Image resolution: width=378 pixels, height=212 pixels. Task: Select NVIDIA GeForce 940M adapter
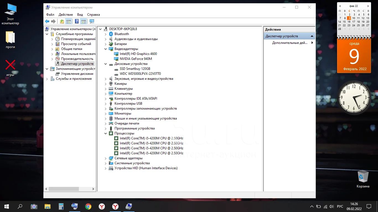point(136,59)
